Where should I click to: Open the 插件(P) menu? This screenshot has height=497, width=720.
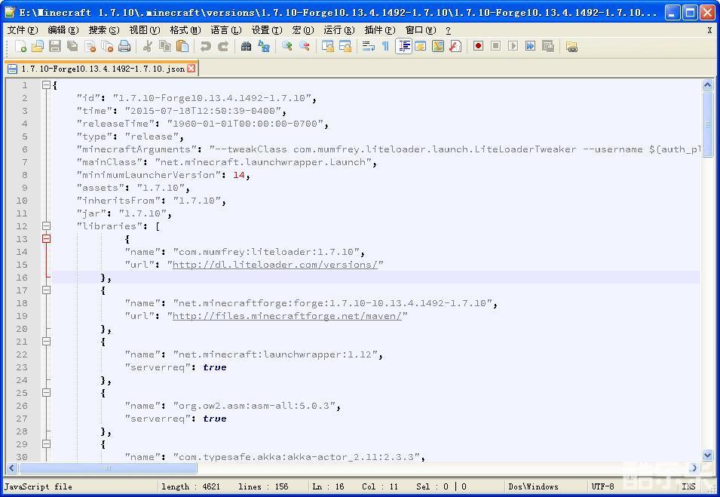(x=380, y=30)
